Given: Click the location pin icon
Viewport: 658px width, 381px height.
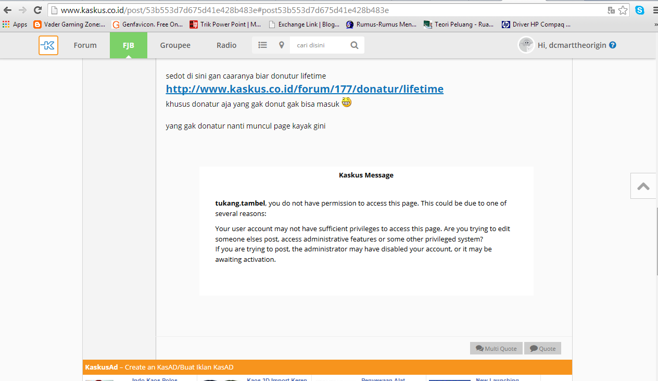Looking at the screenshot, I should click(282, 45).
